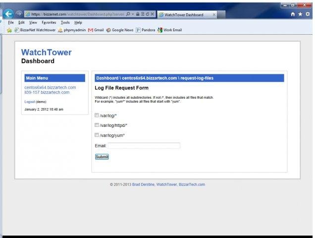
Task: Close the WatchTower Dashboard tab
Action: (x=214, y=15)
